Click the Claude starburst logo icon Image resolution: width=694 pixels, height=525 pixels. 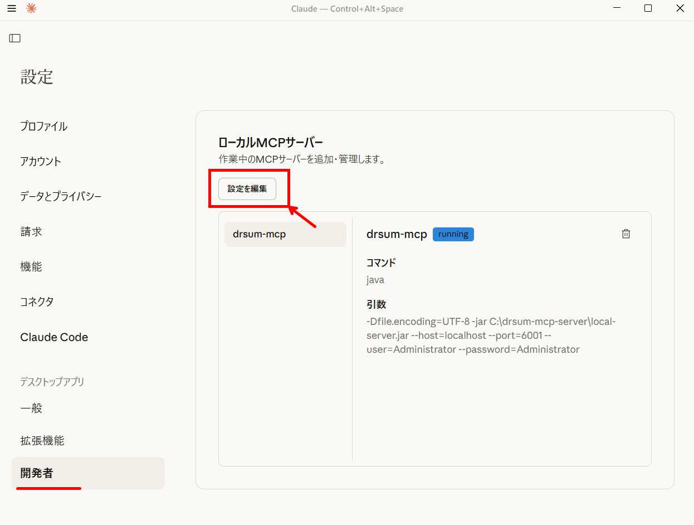coord(31,8)
